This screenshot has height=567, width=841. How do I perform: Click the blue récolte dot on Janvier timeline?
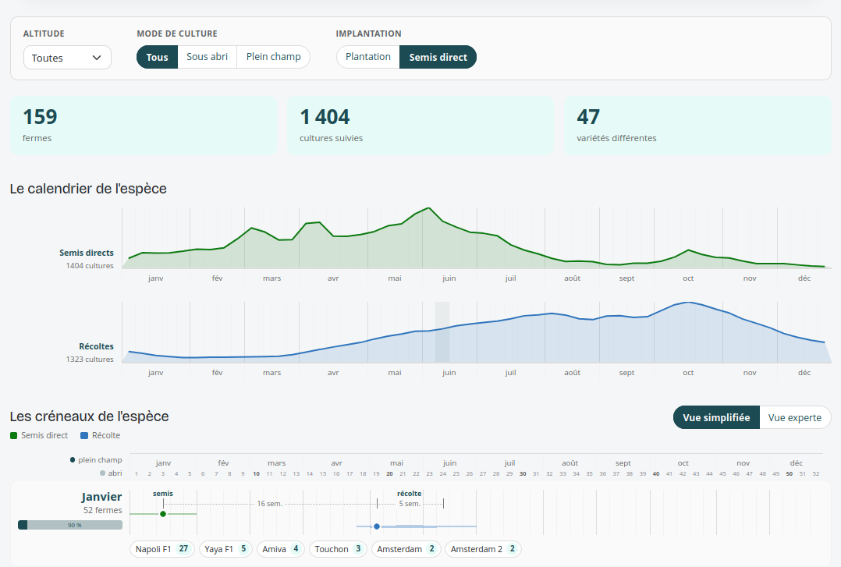click(377, 526)
